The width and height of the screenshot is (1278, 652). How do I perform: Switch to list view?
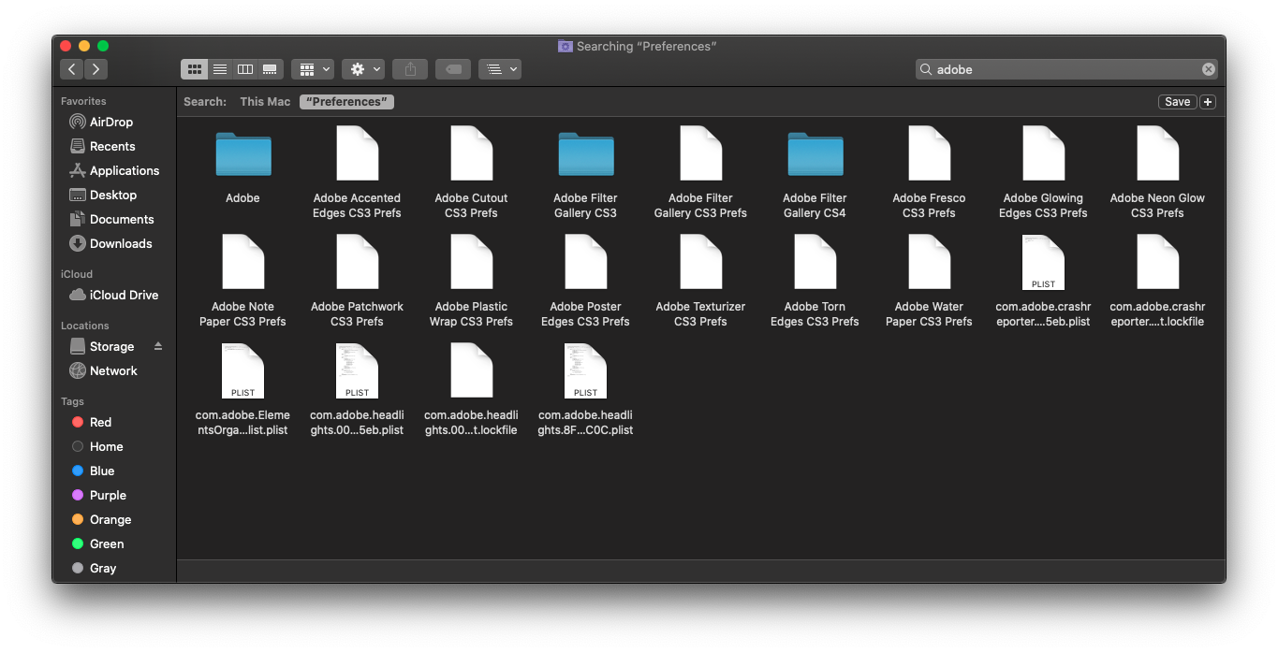(x=220, y=69)
